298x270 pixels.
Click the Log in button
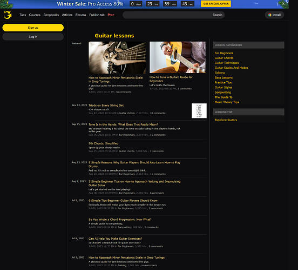pos(33,37)
